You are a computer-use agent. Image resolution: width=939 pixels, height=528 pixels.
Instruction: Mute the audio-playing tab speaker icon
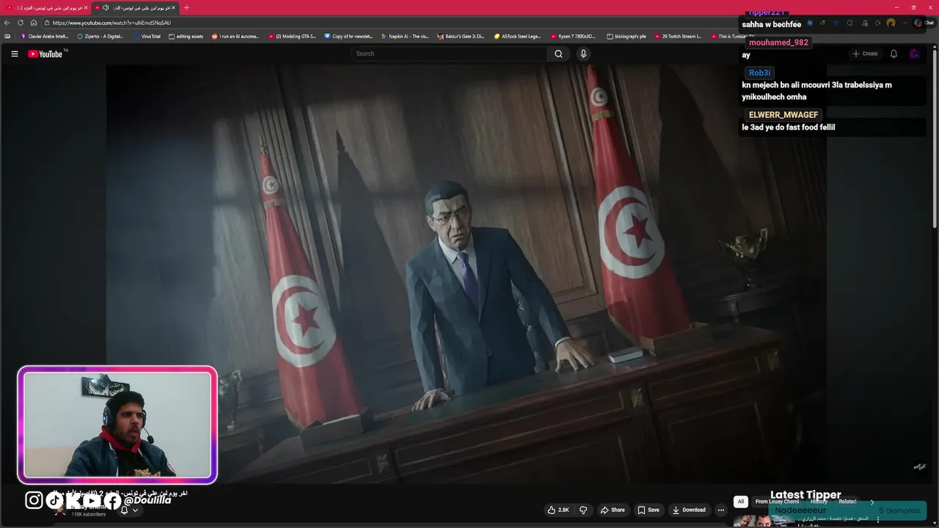point(106,7)
